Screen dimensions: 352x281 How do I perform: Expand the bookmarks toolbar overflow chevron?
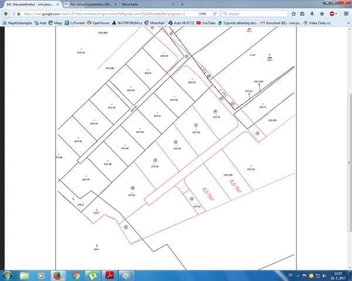(x=347, y=22)
